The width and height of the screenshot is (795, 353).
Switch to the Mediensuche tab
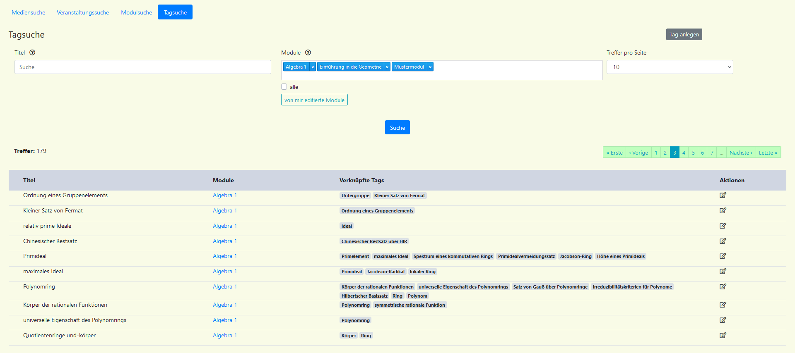[x=29, y=12]
